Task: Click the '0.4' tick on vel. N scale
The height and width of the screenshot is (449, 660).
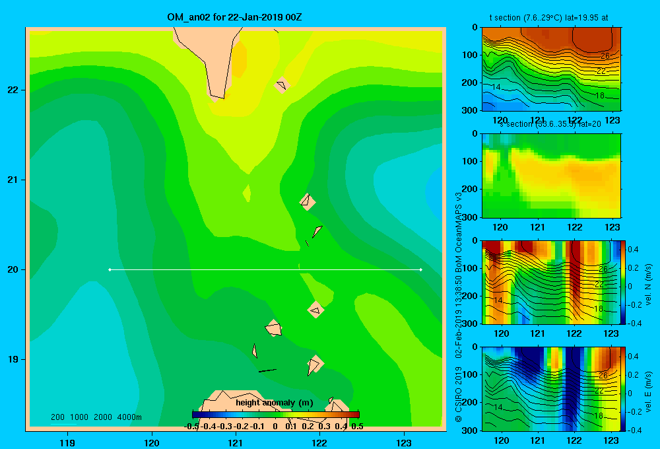Action: [633, 250]
